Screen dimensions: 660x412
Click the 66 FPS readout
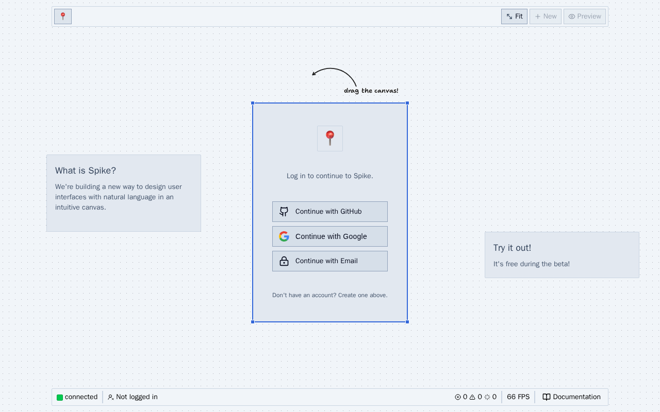[518, 397]
